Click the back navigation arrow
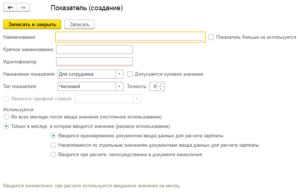 point(10,8)
